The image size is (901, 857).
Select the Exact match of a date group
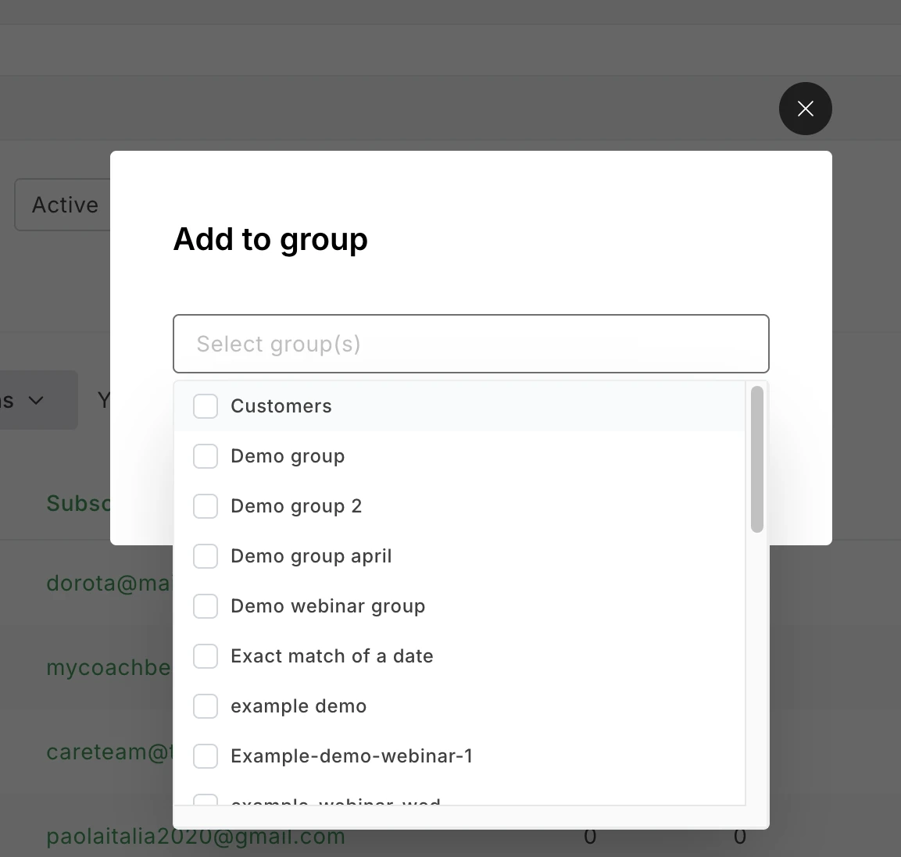click(205, 656)
